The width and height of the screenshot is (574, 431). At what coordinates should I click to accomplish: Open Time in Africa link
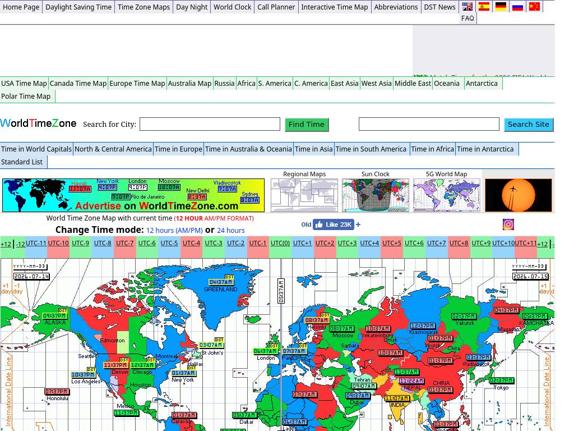click(x=432, y=149)
